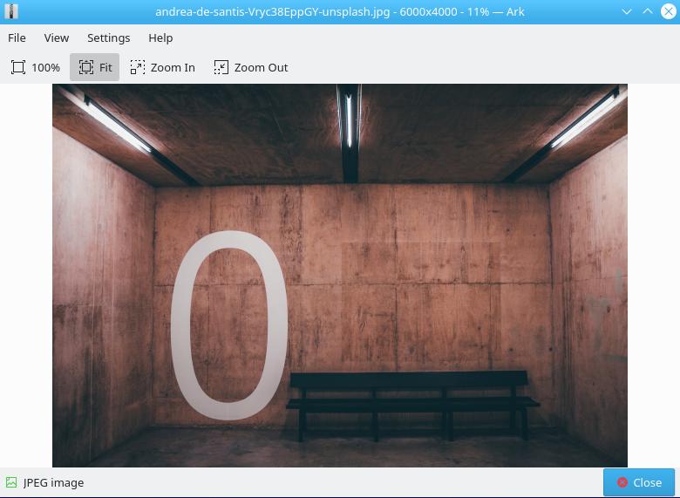The image size is (680, 498).
Task: Click the "JPEG image" status bar label
Action: point(54,482)
